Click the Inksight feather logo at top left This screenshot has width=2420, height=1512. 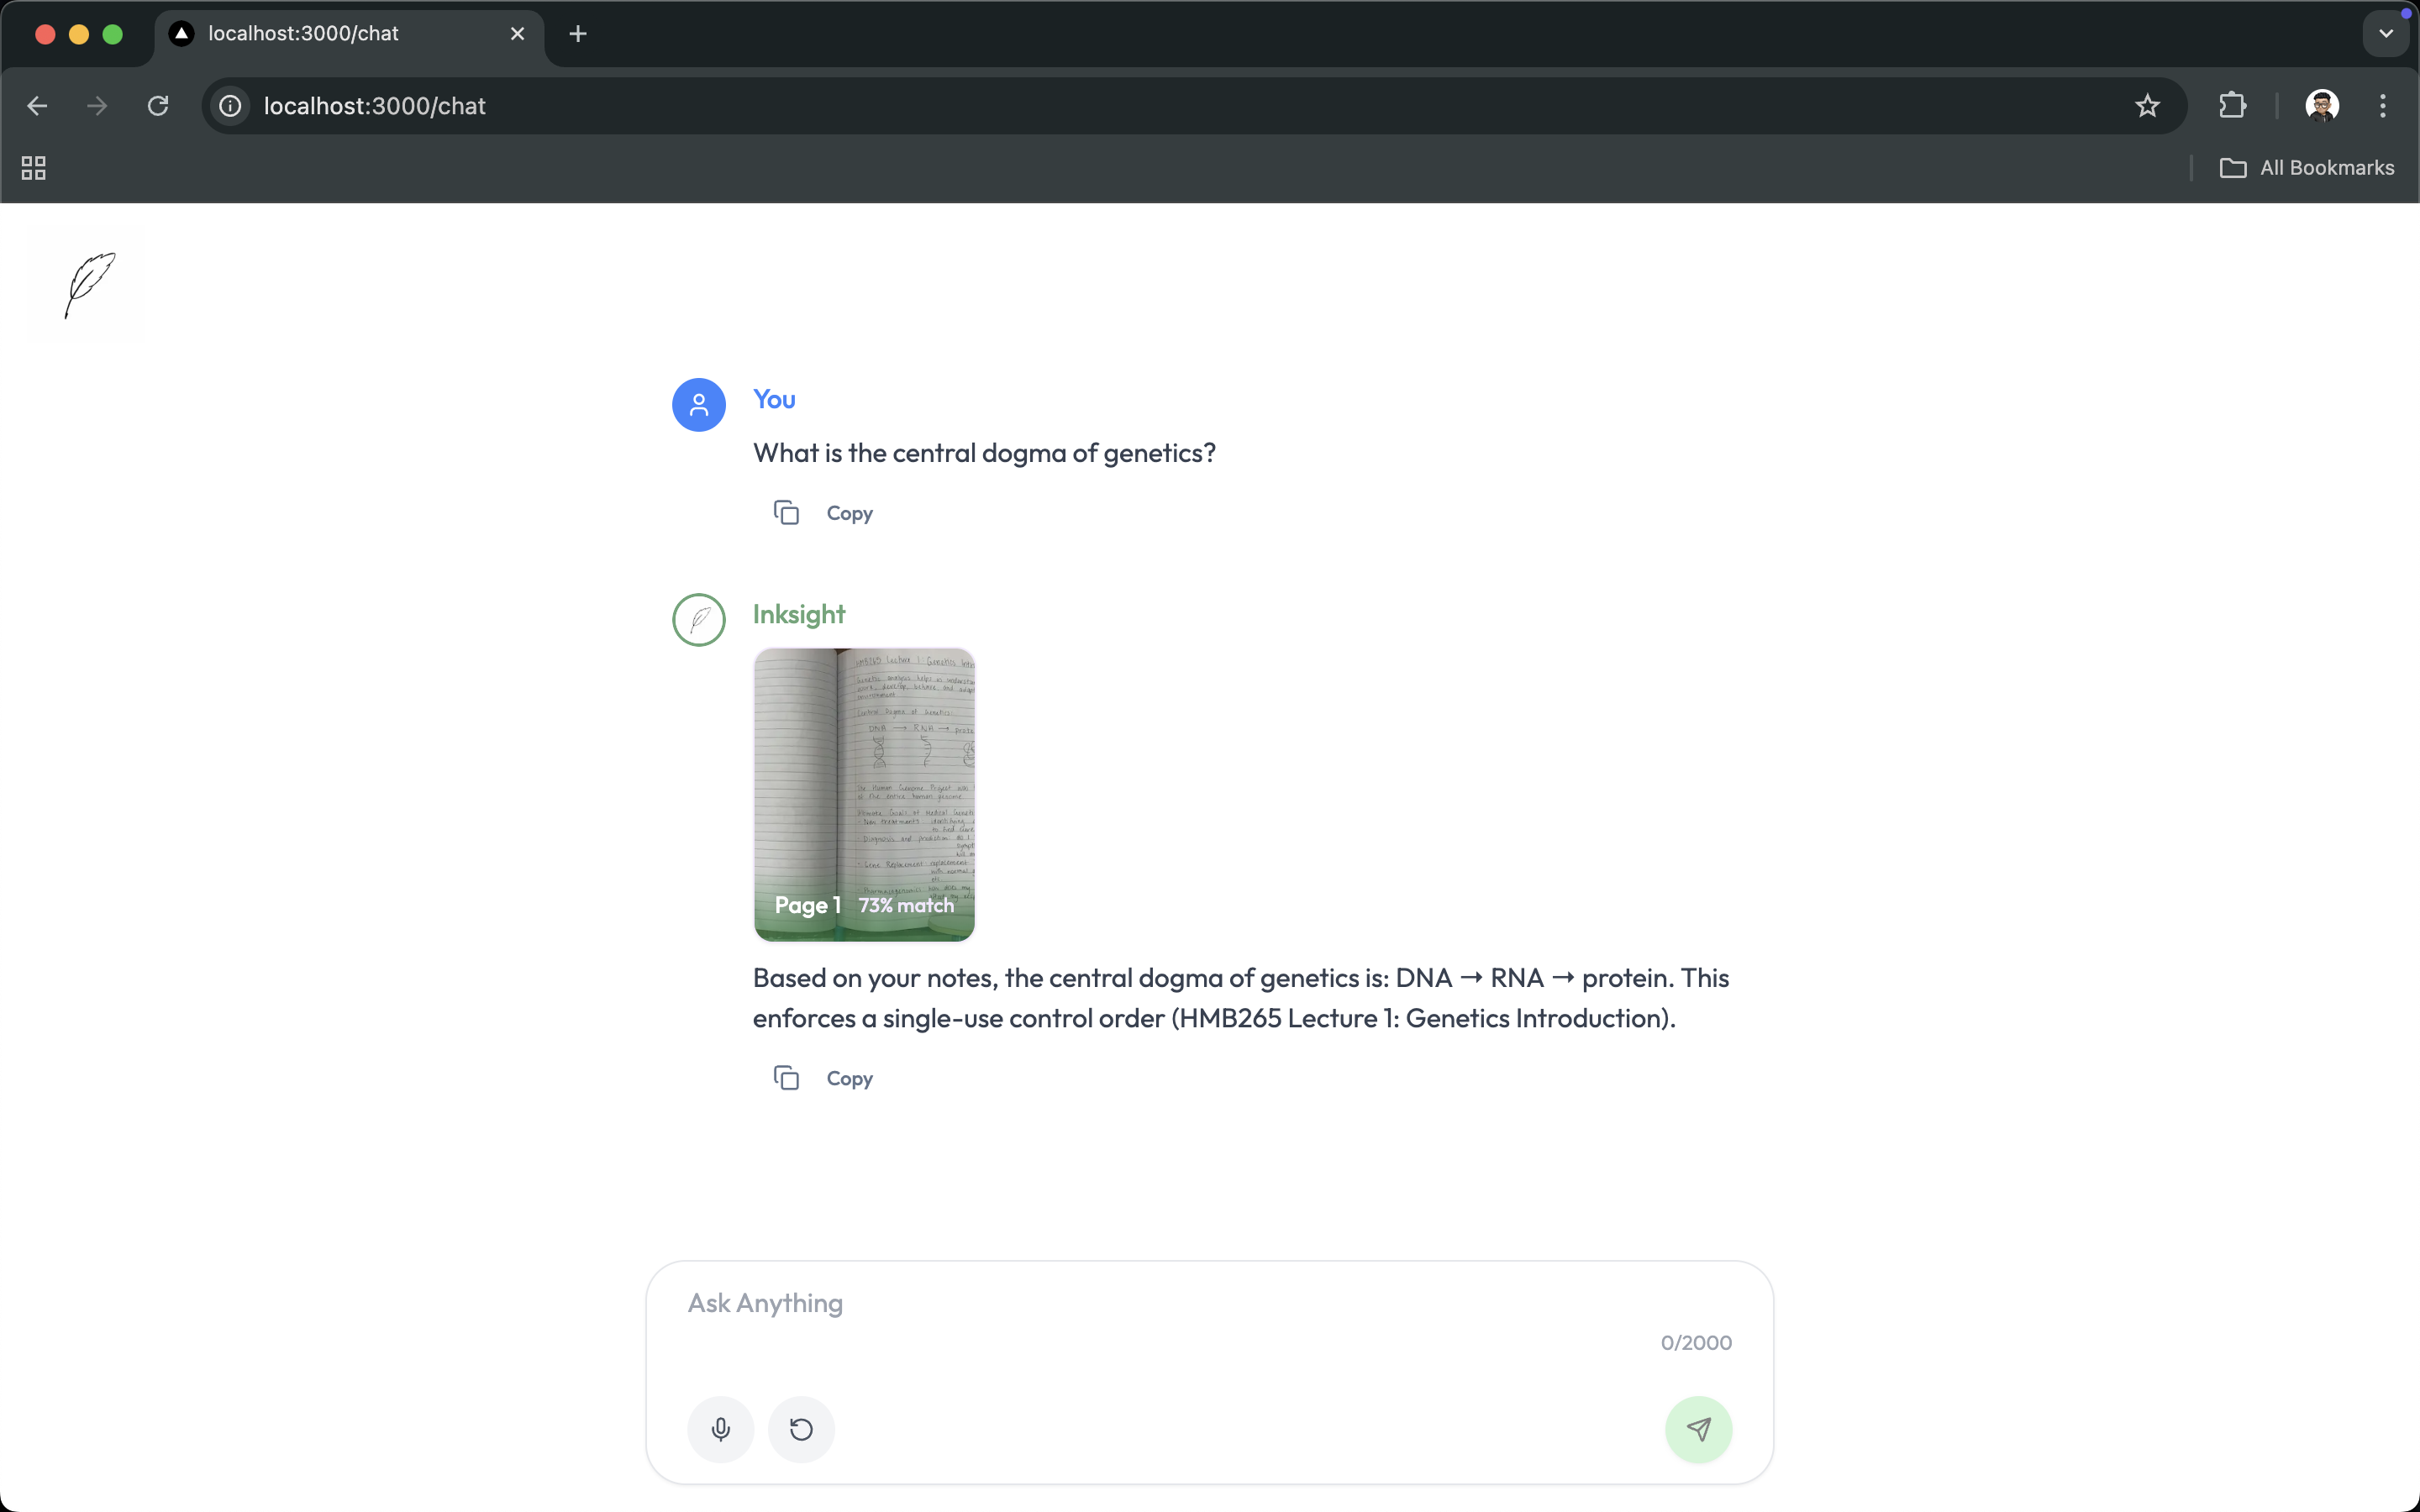[x=88, y=285]
